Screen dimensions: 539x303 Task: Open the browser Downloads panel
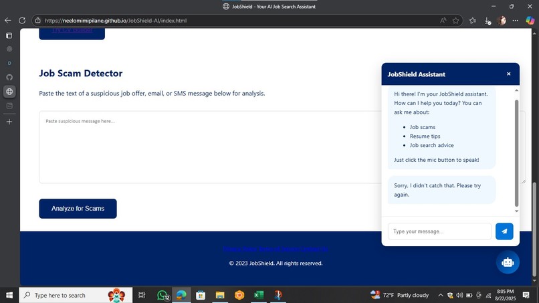(487, 21)
